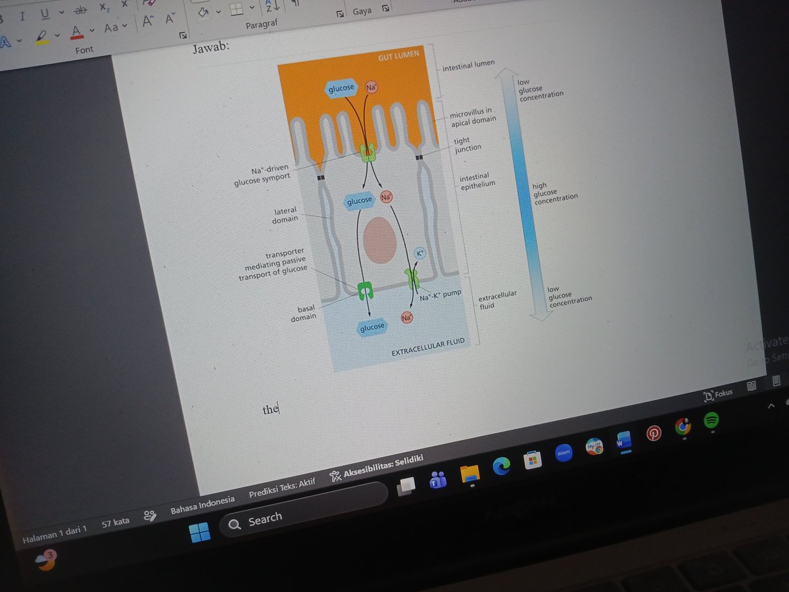Apply borders to paragraph
Screen dimensions: 789x592
click(x=235, y=9)
